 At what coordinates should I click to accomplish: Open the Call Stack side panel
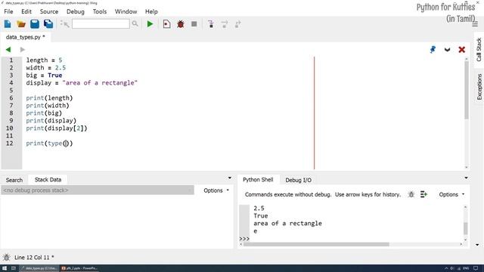(479, 49)
